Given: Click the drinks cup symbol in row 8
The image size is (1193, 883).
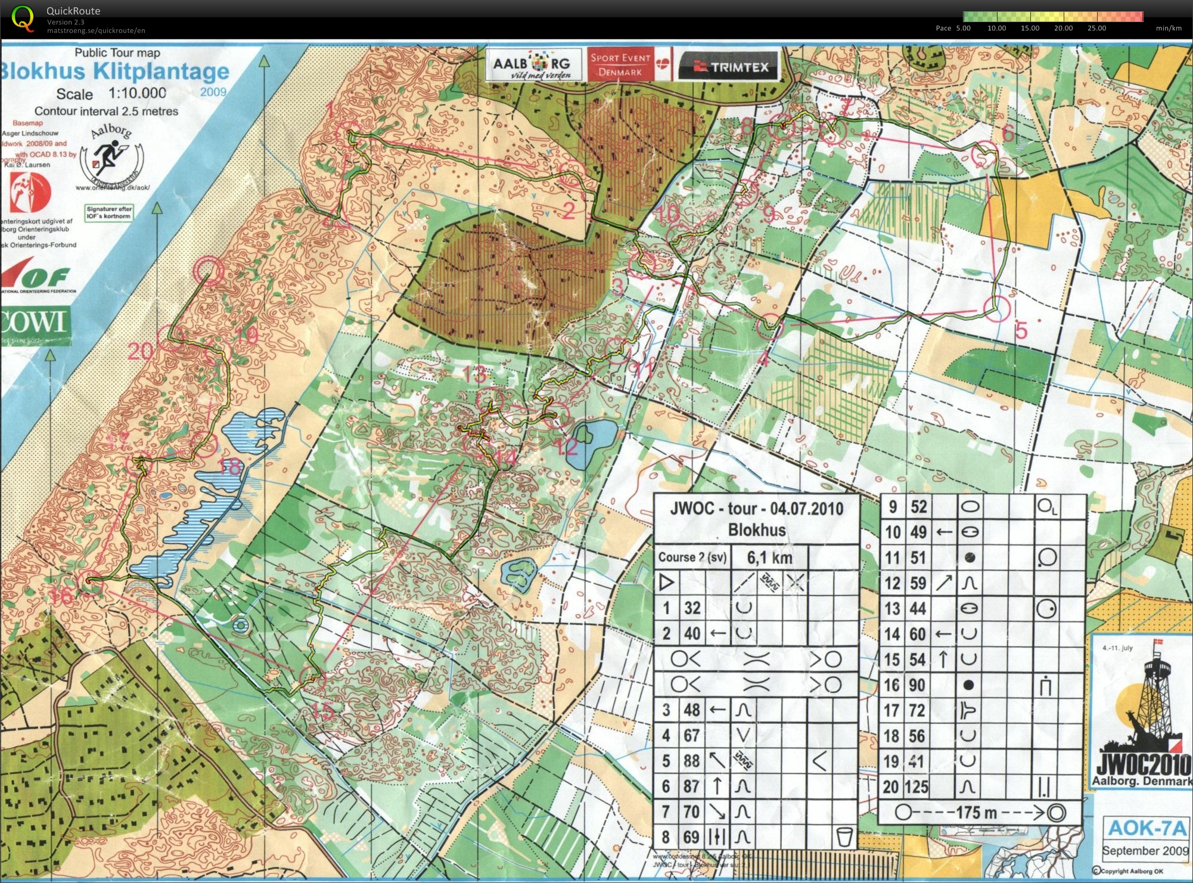Looking at the screenshot, I should tap(844, 837).
